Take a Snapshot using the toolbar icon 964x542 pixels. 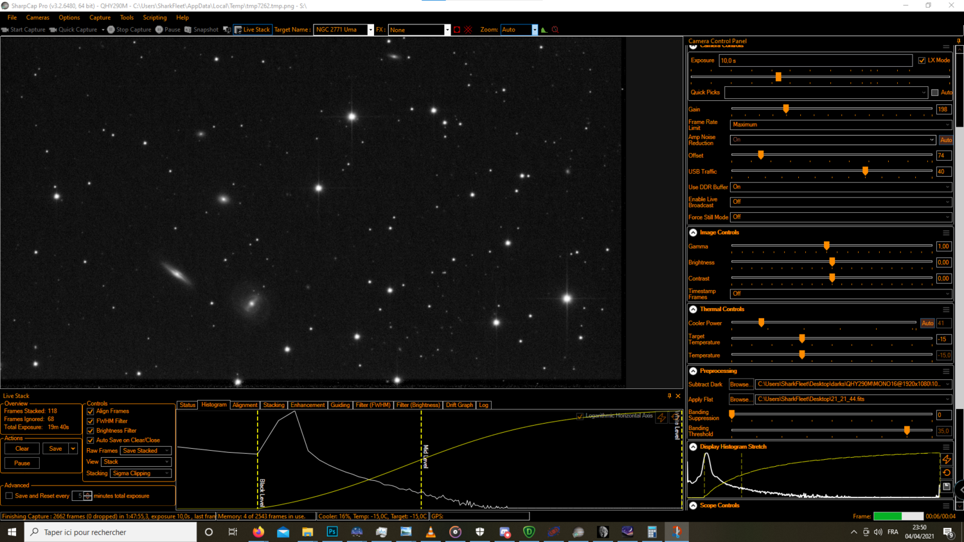pos(189,30)
